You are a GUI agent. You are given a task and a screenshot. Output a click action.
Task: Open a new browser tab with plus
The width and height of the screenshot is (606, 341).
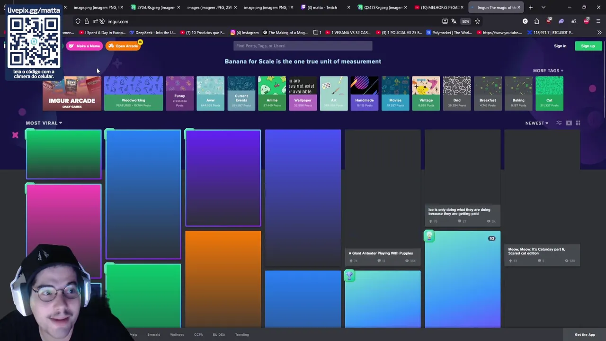[531, 8]
